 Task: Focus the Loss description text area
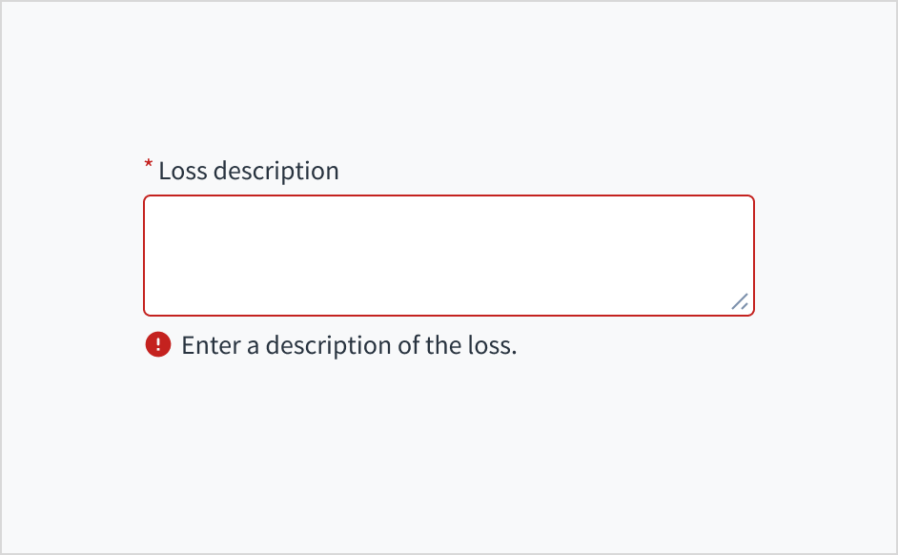(448, 255)
